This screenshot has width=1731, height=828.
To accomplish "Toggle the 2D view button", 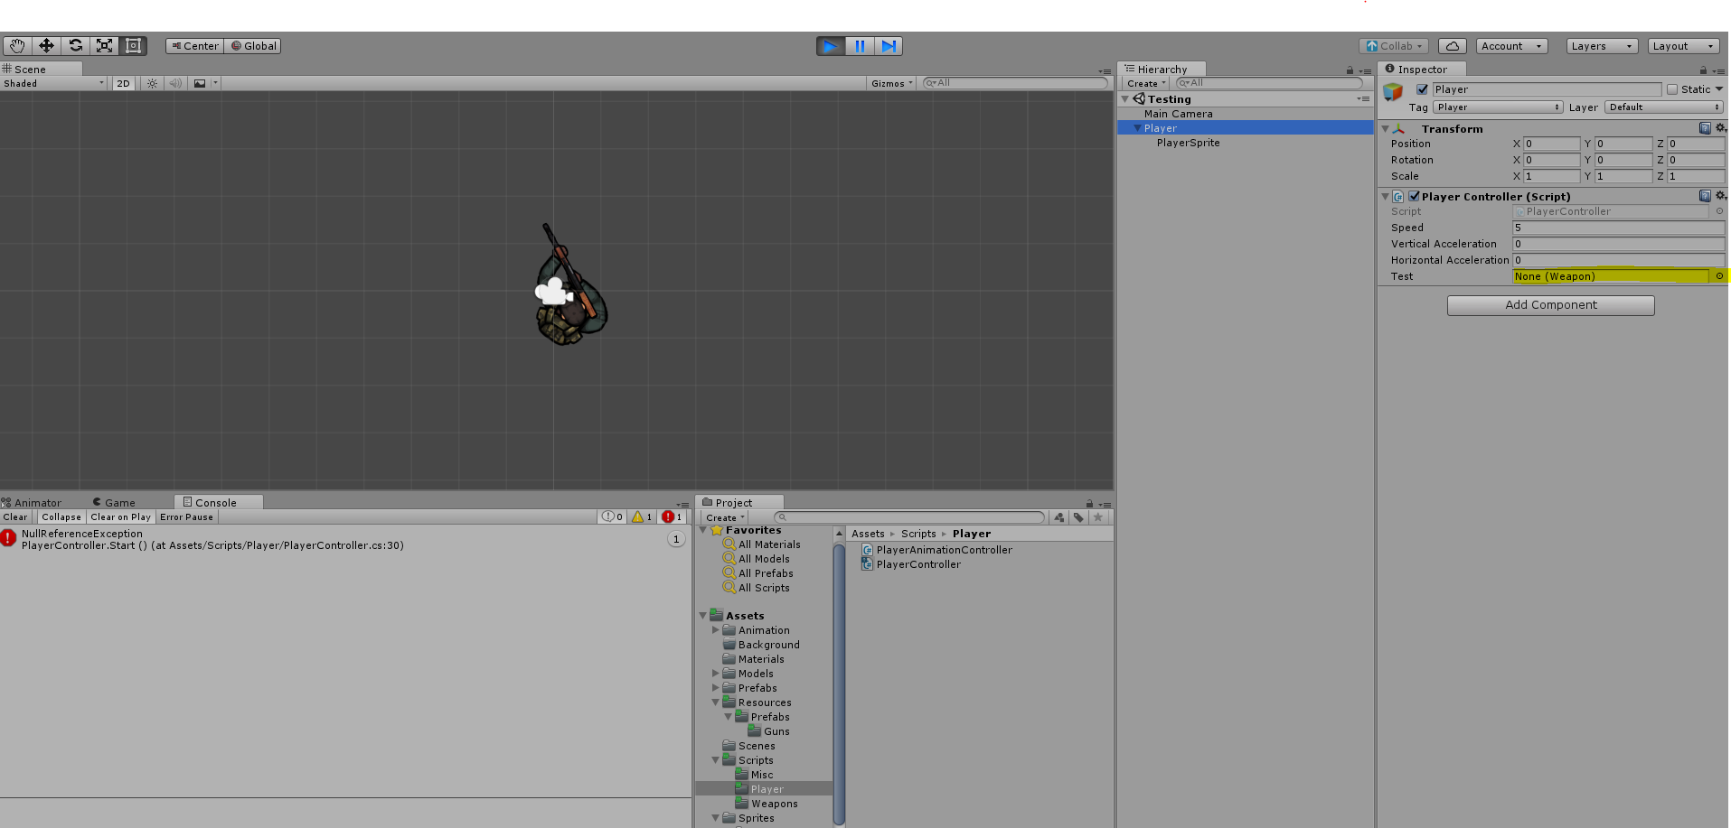I will coord(124,83).
